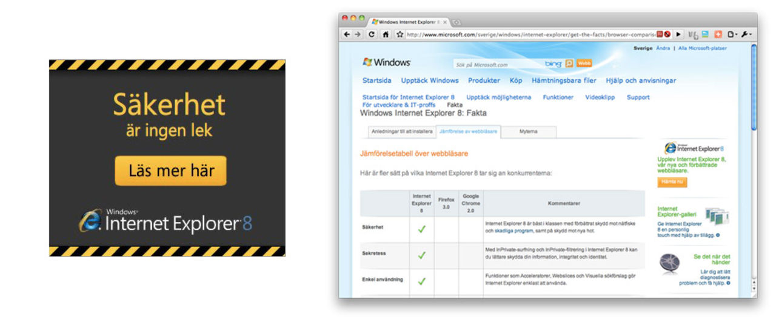Viewport: 776px width, 317px height.
Task: Bookmark the page with the star icon
Action: (400, 34)
